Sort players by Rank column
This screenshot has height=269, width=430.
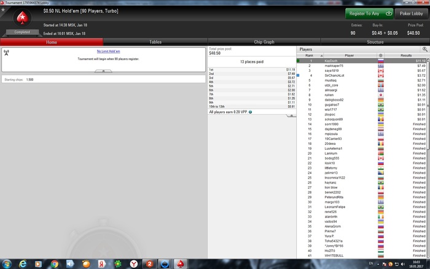[310, 55]
